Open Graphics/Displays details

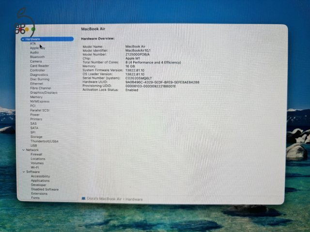(x=44, y=92)
